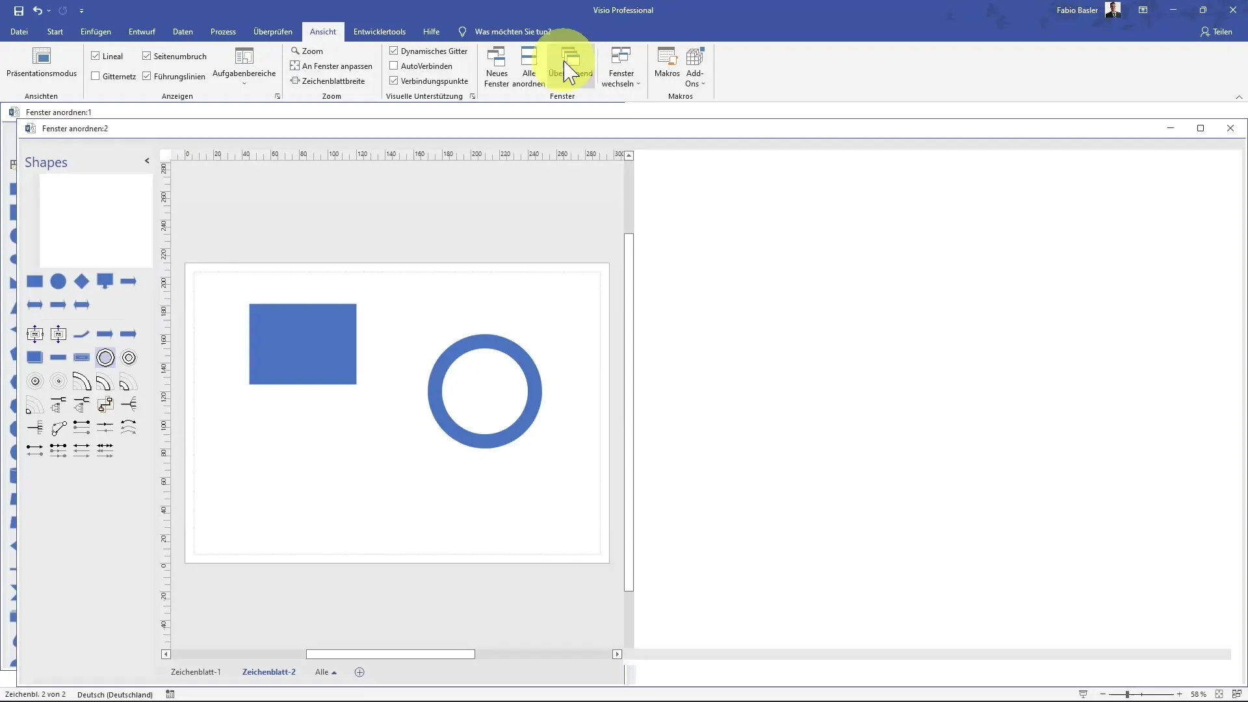Open Quick Access Toolbar customize dropdown
The image size is (1248, 702).
point(81,10)
